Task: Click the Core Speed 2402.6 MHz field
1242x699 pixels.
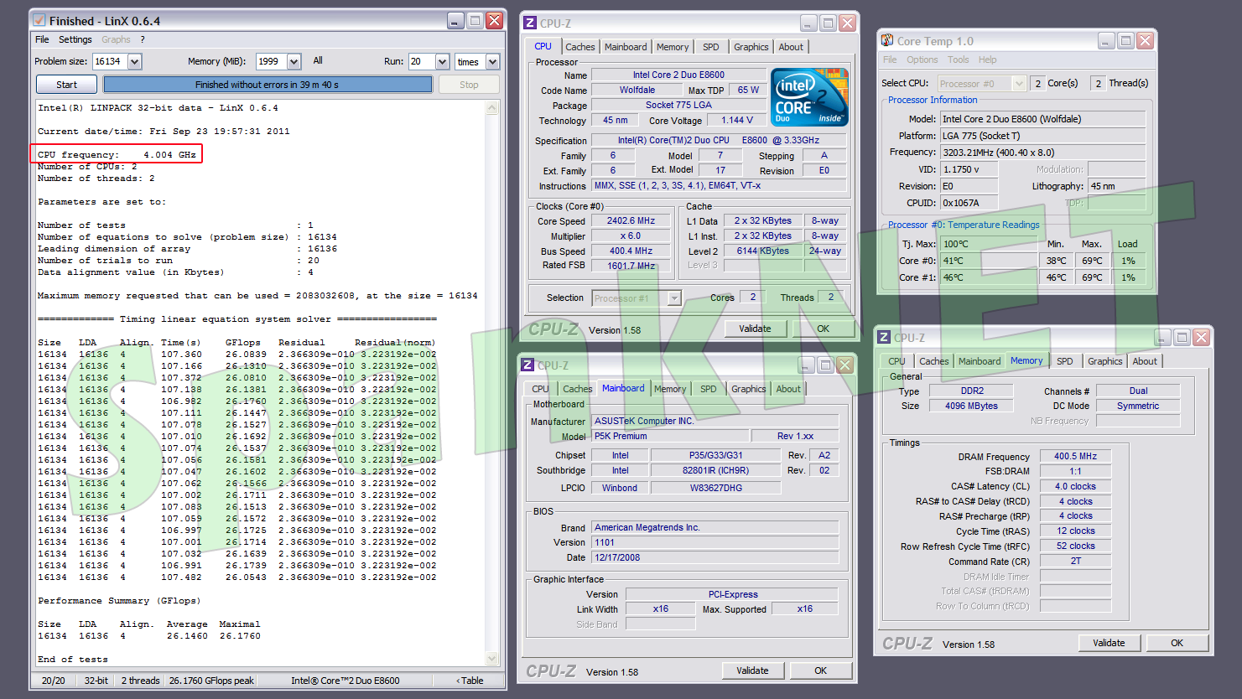Action: pyautogui.click(x=631, y=221)
